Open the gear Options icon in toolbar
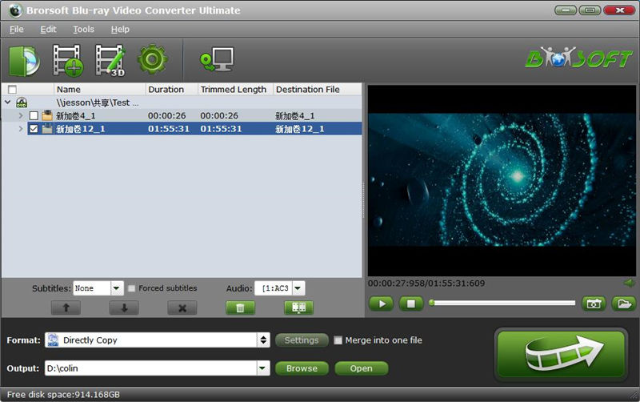 (x=151, y=60)
